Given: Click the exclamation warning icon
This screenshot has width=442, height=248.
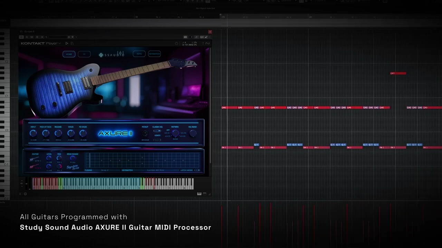Looking at the screenshot, I should coord(203,43).
